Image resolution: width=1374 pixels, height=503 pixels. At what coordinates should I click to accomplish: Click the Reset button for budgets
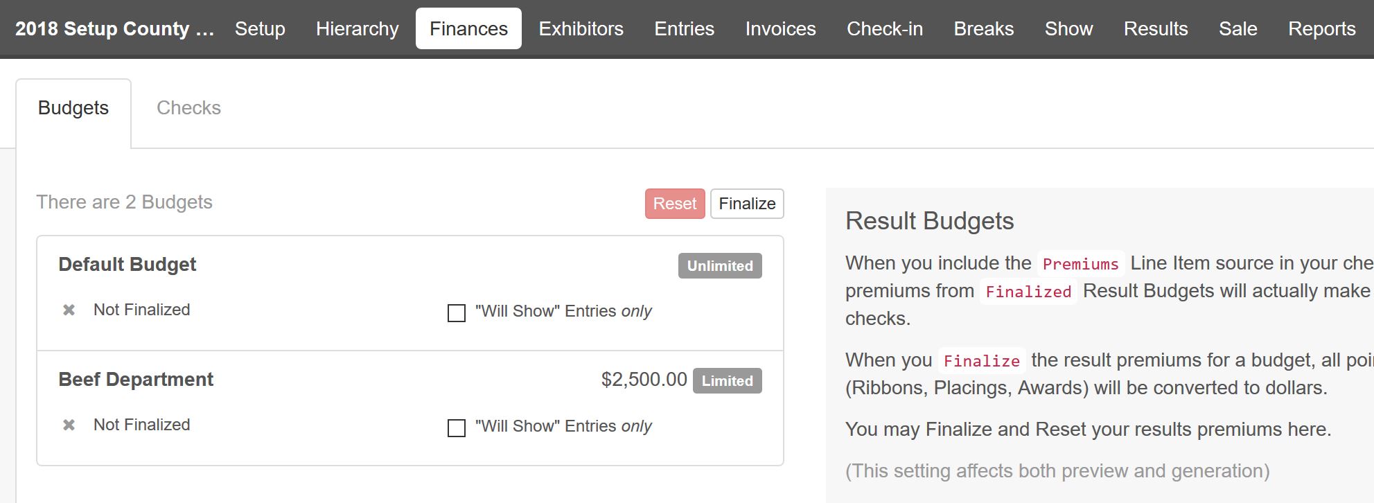tap(674, 203)
